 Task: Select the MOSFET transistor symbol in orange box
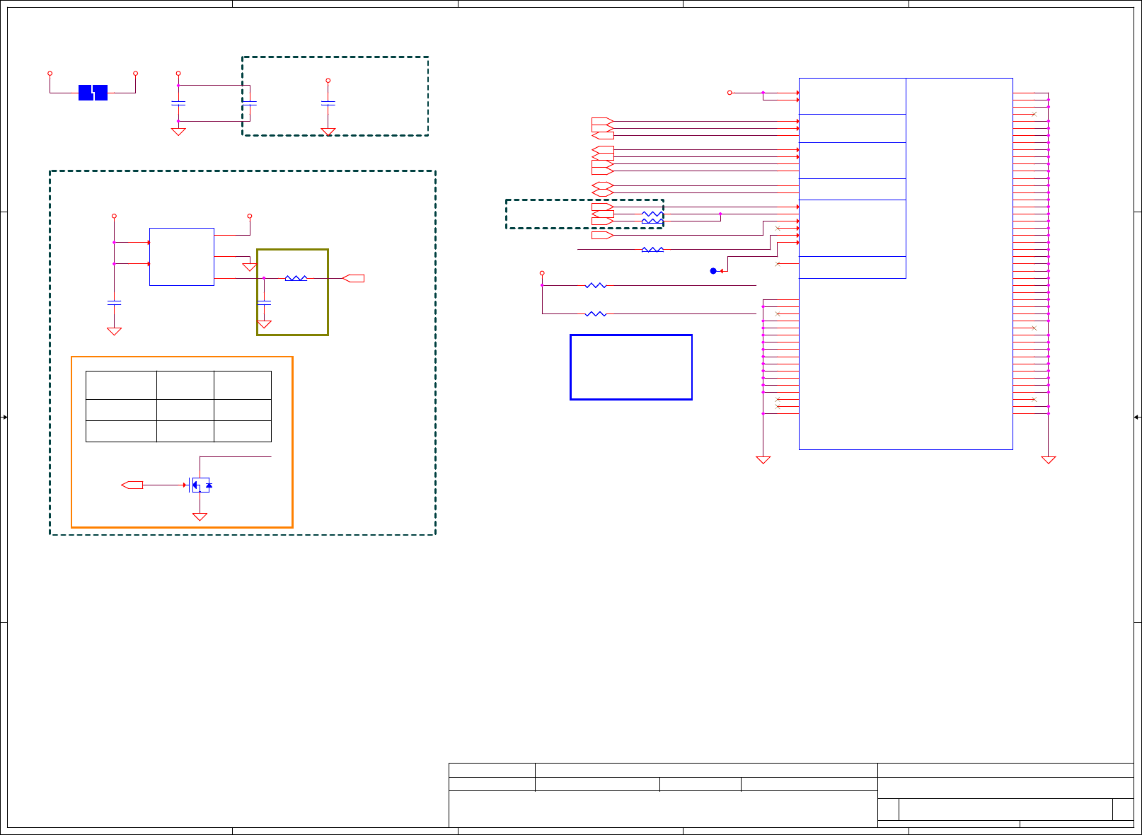(x=200, y=485)
